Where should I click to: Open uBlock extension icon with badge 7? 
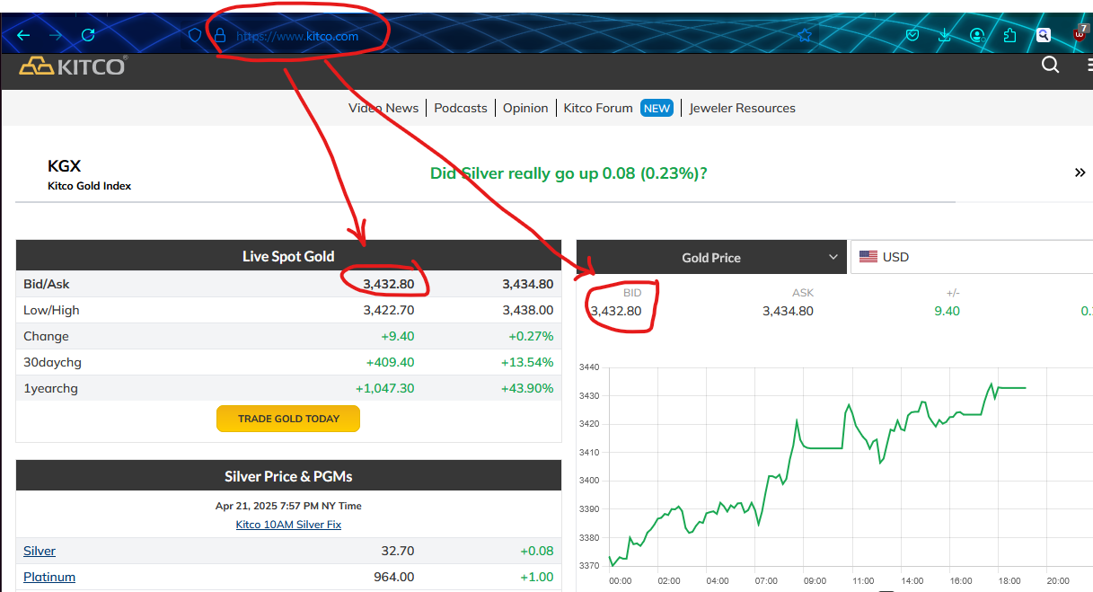click(1081, 34)
